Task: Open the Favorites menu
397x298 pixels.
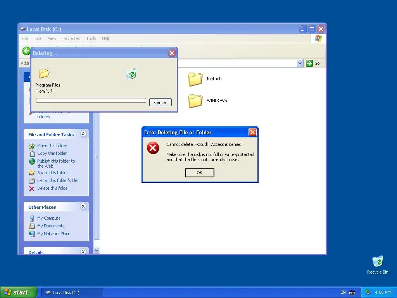Action: coord(71,38)
